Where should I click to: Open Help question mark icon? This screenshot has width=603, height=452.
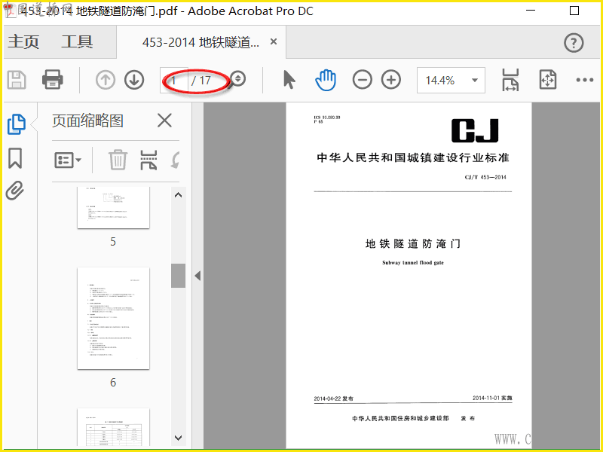click(x=574, y=43)
